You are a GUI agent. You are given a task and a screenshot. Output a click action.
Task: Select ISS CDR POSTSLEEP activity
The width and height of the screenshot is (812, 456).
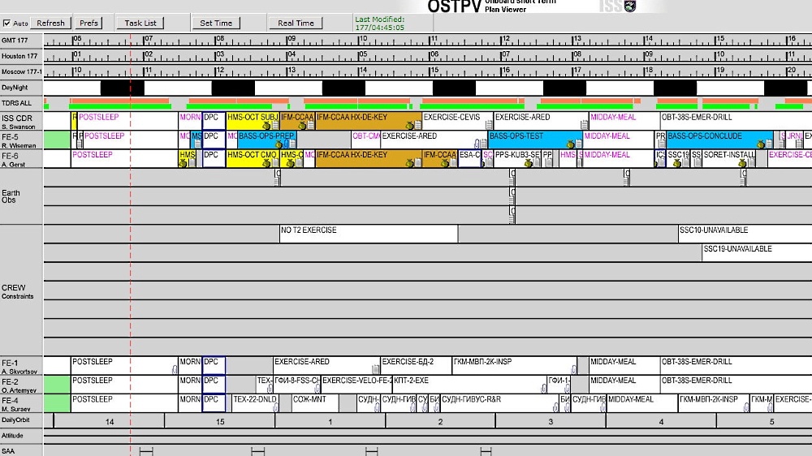127,121
